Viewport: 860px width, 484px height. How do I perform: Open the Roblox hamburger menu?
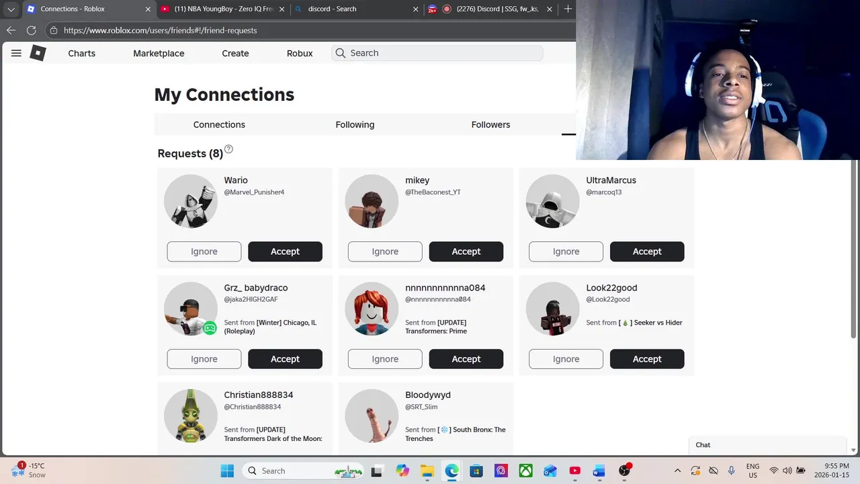(x=16, y=53)
